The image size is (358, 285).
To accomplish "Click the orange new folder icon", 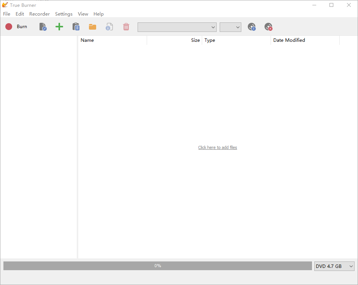I will click(92, 27).
